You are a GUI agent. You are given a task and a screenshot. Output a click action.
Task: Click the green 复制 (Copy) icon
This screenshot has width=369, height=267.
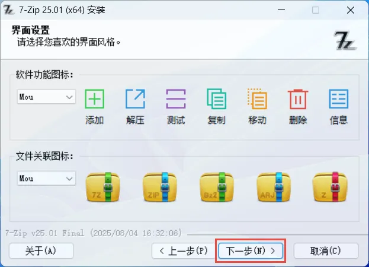(x=217, y=98)
